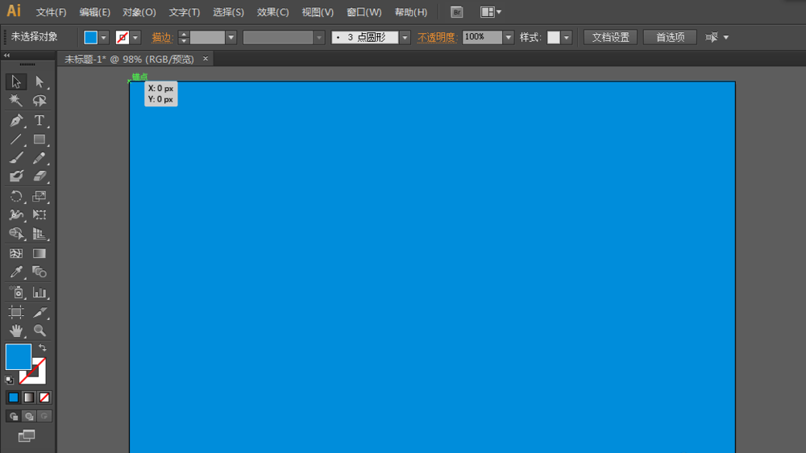Screen dimensions: 806x453
Task: Enable Draw Inside mode
Action: pos(44,416)
